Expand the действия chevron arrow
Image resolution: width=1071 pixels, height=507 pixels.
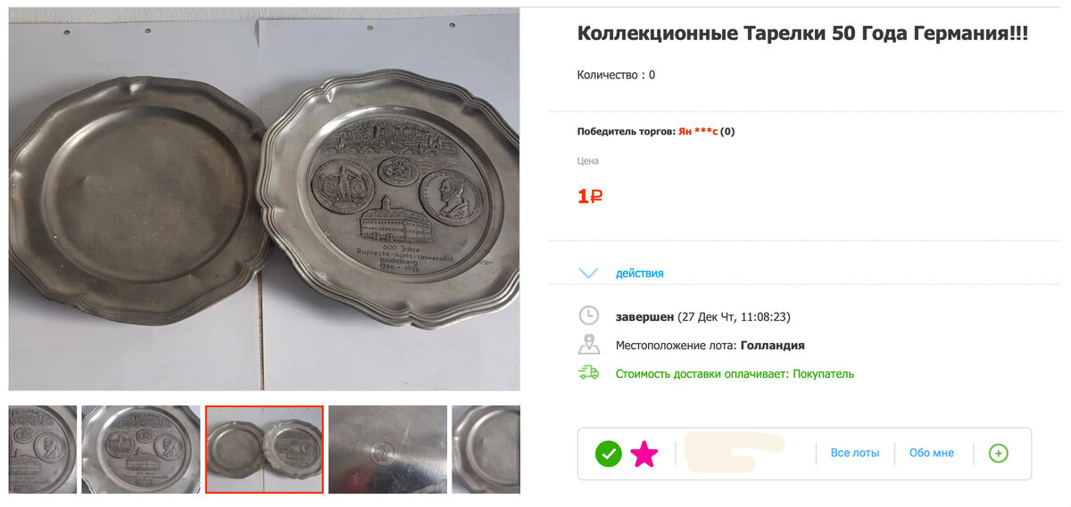pos(589,273)
